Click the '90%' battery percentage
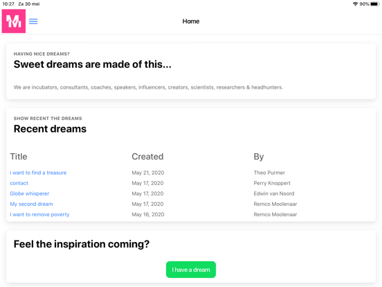 [x=364, y=4]
